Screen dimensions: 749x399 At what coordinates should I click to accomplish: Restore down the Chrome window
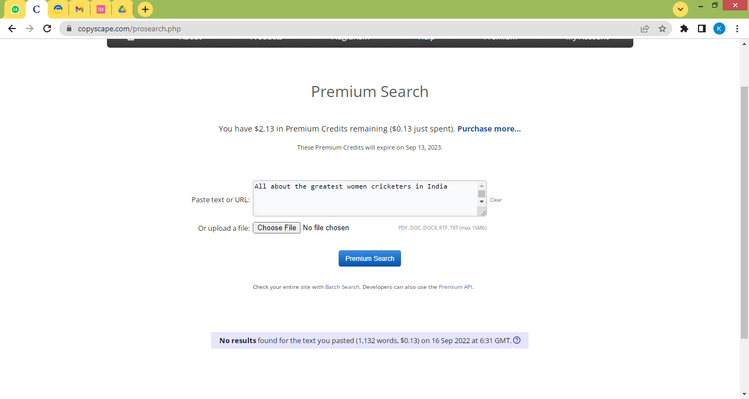click(715, 5)
